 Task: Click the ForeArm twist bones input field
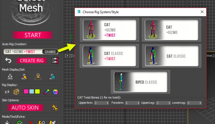130,103
